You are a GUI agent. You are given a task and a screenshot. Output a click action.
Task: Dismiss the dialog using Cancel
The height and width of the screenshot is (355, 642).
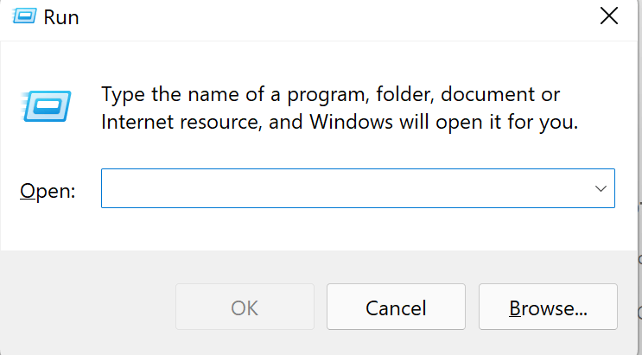point(396,307)
